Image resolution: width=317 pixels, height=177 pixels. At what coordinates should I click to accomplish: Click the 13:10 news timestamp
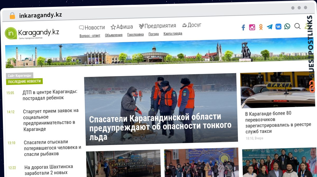[12, 143]
